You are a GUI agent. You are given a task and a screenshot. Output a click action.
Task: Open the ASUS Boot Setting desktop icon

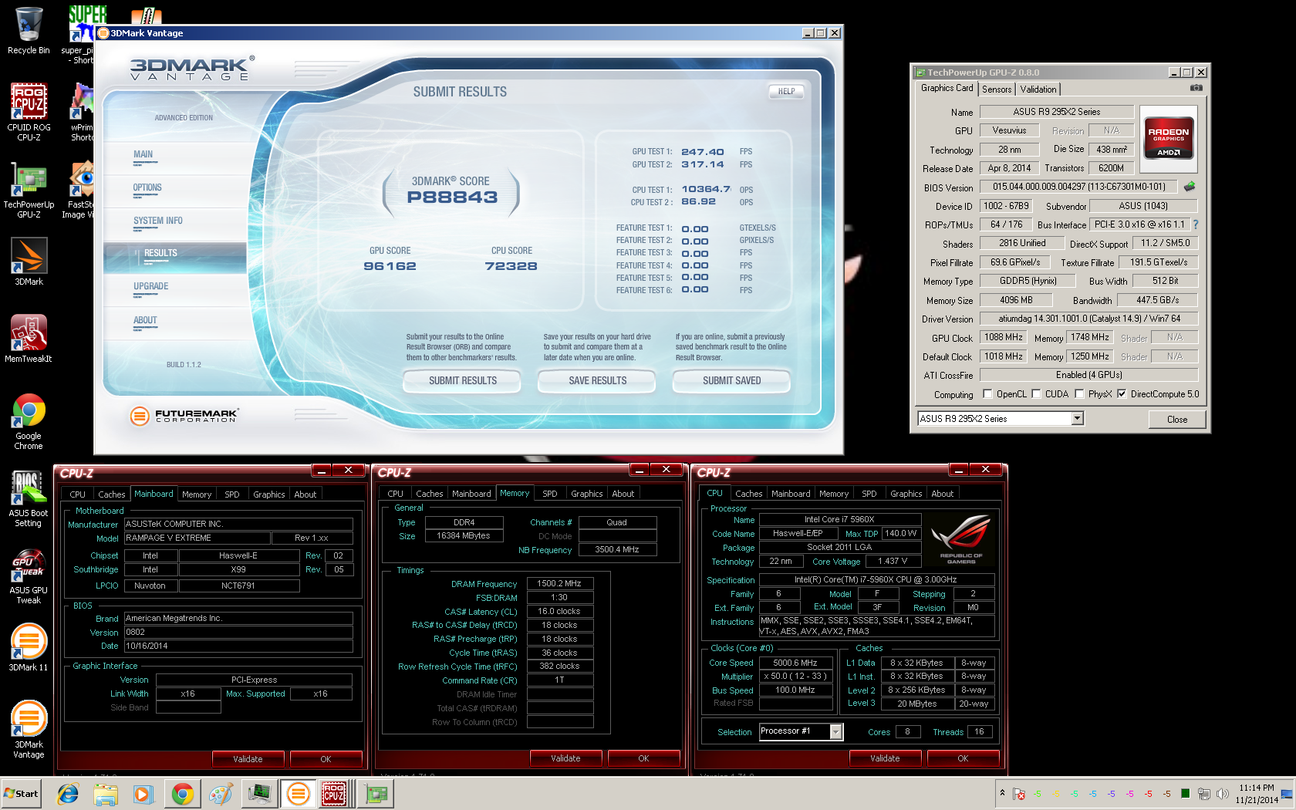point(29,498)
